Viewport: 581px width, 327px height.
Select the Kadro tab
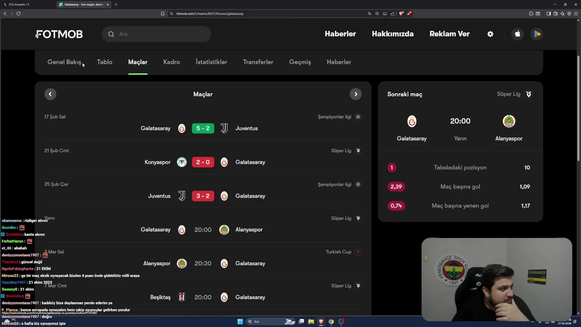[x=172, y=62]
